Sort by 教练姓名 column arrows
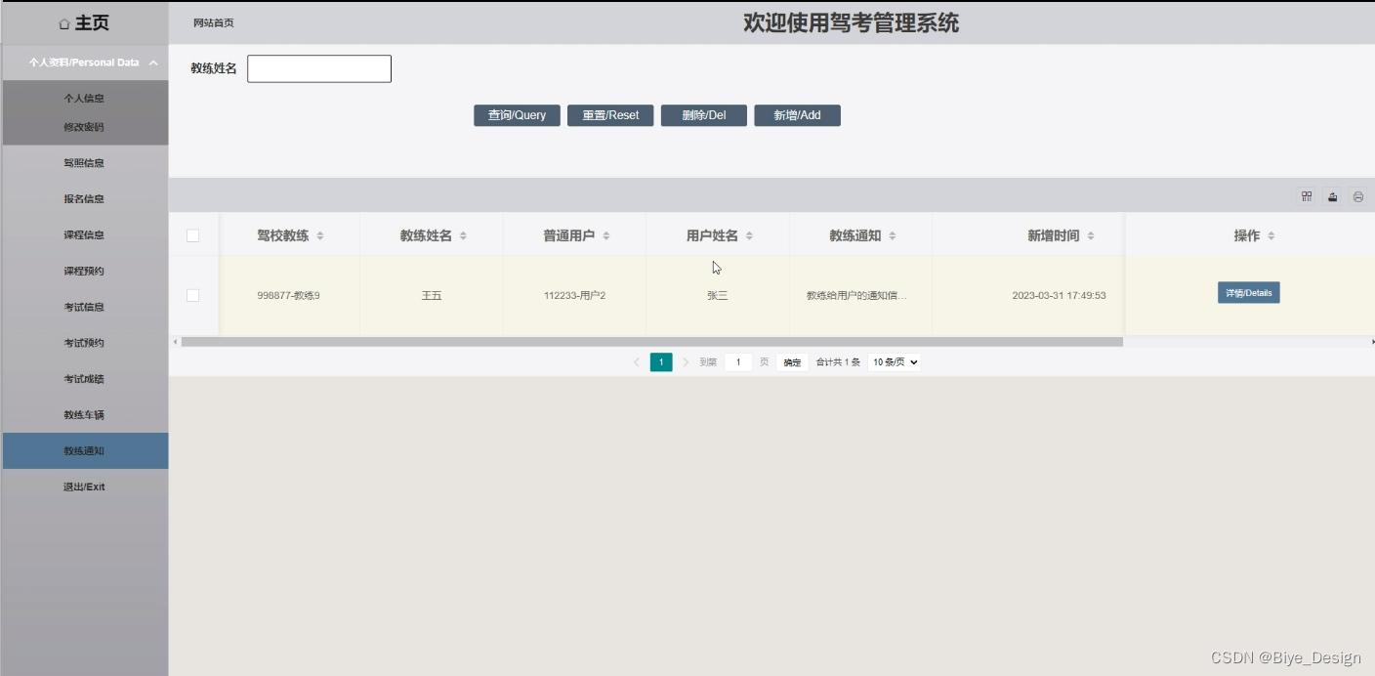Screen dimensions: 1375x676 coord(463,236)
